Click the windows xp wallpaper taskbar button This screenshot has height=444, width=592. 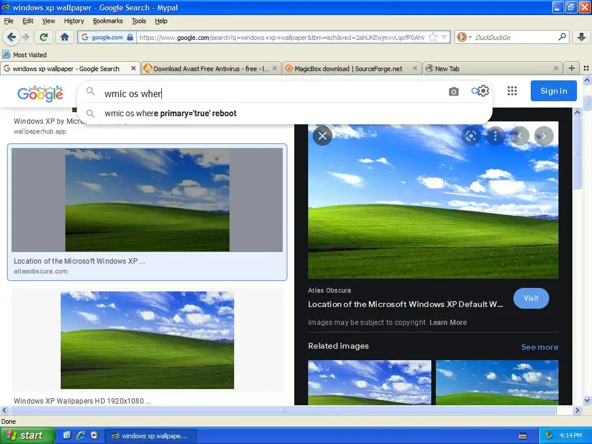tap(151, 436)
